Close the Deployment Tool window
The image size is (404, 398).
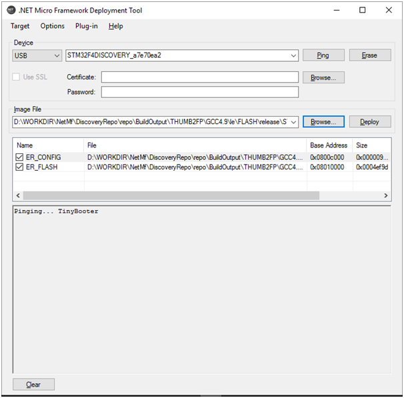[389, 10]
